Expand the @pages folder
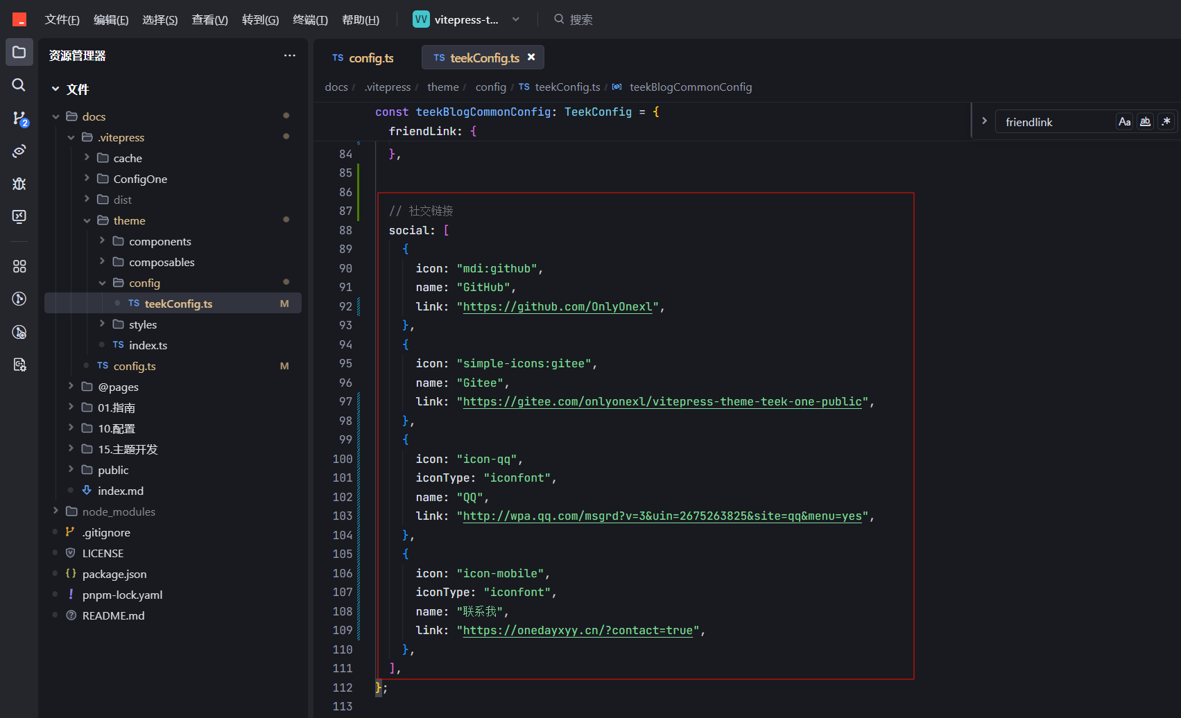Image resolution: width=1181 pixels, height=718 pixels. pyautogui.click(x=71, y=387)
